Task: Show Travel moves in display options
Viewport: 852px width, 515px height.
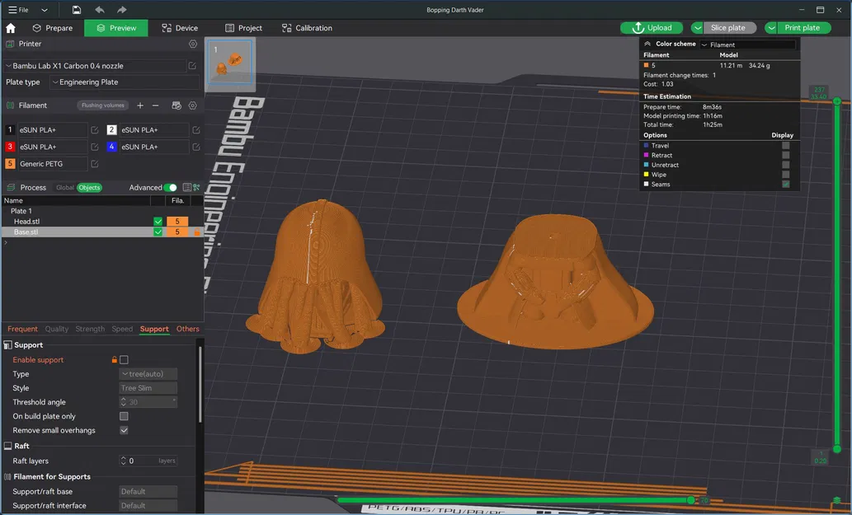Action: click(x=786, y=146)
